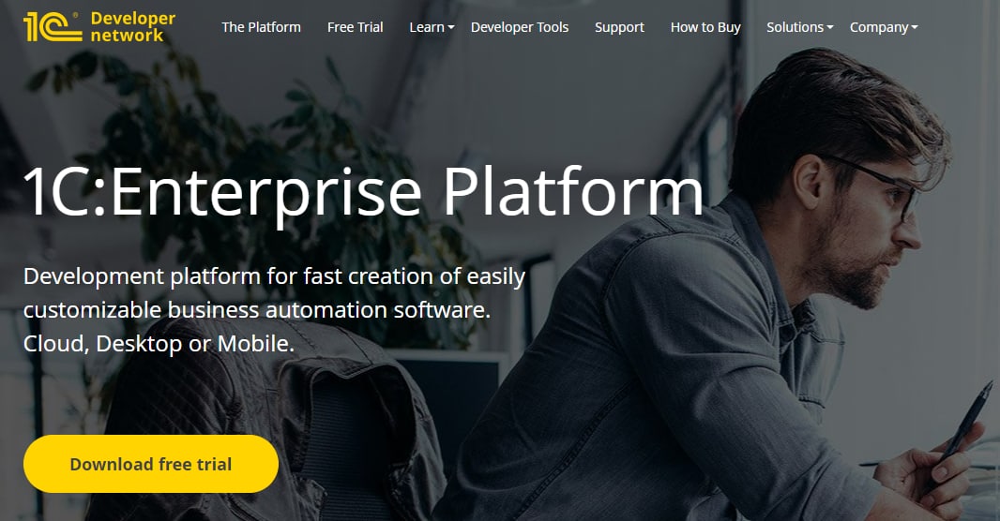Expand the Learn dropdown arrow
Image resolution: width=1000 pixels, height=521 pixels.
point(451,28)
